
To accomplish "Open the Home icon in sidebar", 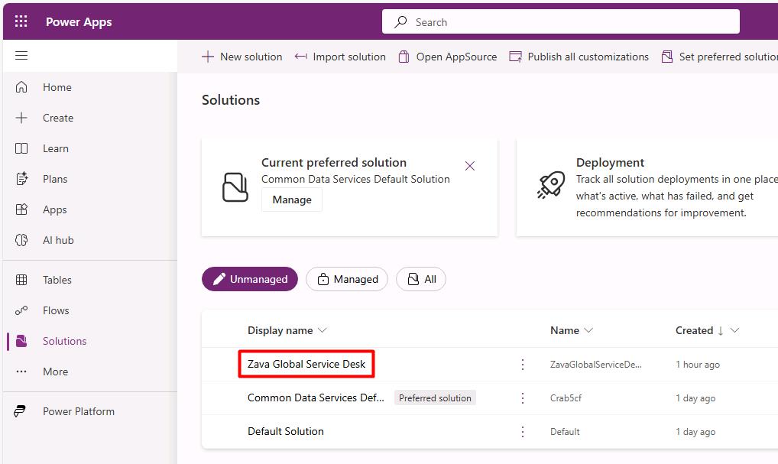I will pyautogui.click(x=21, y=87).
